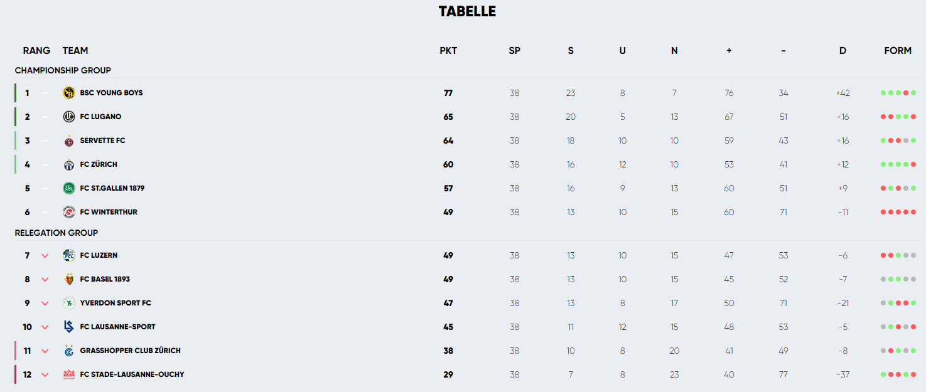Click the FC Basel 1893 crest

(x=69, y=279)
